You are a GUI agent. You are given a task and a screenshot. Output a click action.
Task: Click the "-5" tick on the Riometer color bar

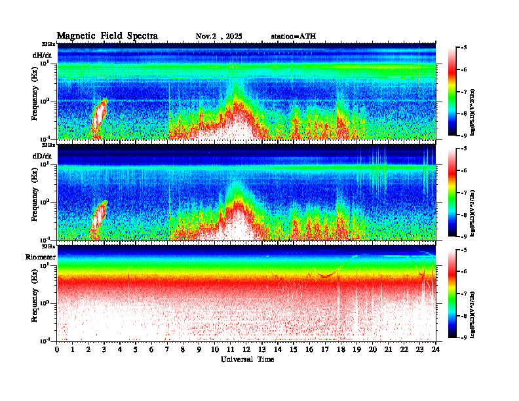(x=464, y=250)
